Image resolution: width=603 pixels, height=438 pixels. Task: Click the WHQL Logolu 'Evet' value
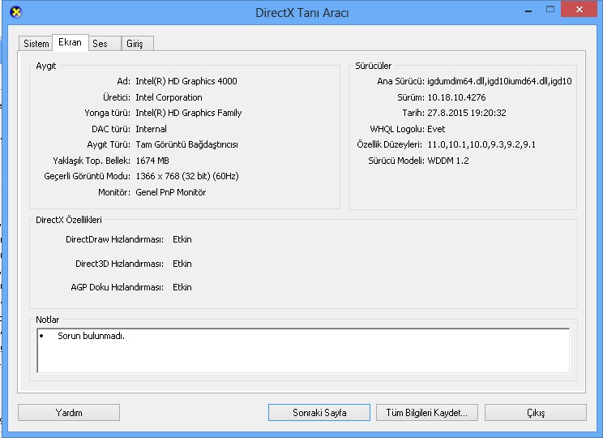click(x=436, y=129)
